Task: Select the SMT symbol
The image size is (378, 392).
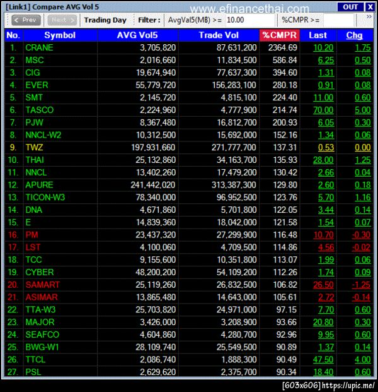Action: tap(34, 97)
